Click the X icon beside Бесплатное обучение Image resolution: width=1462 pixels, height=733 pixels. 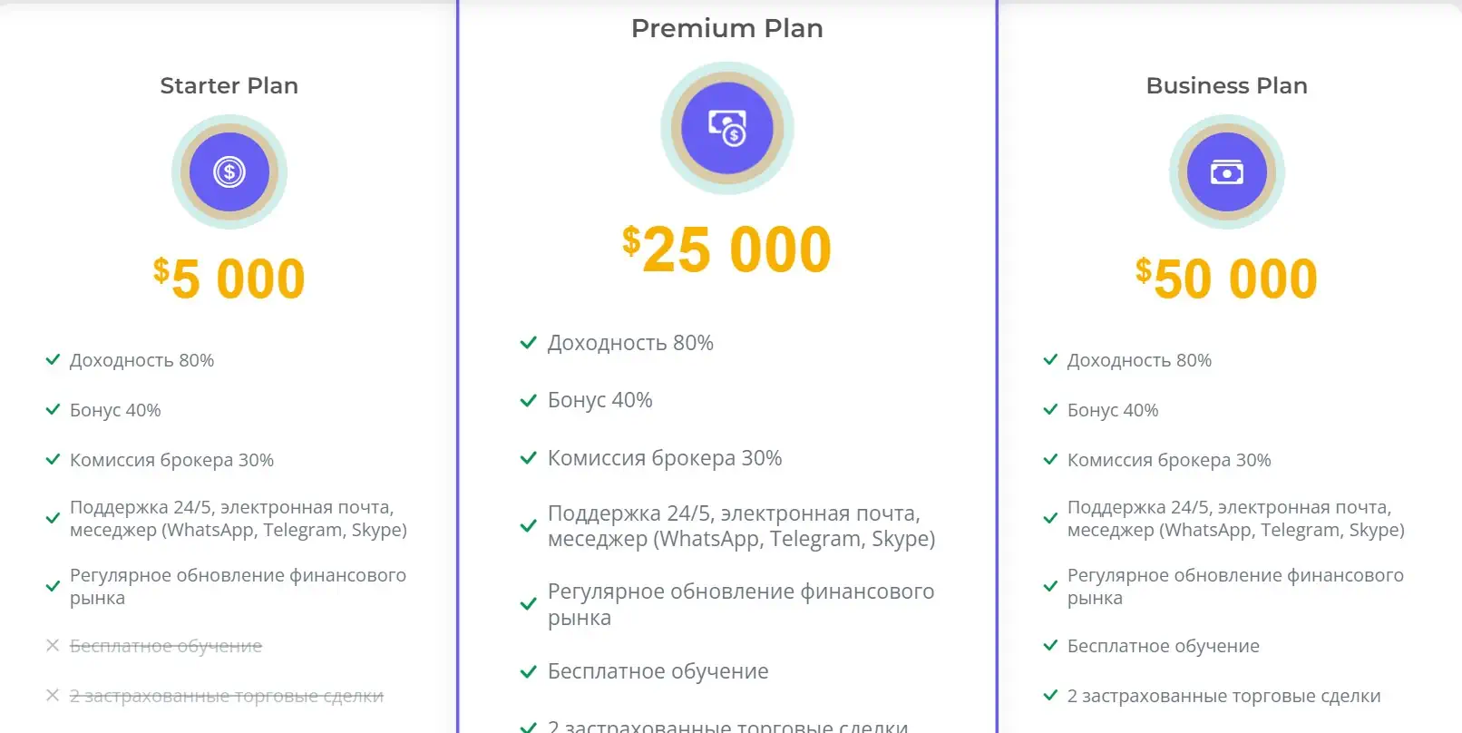tap(53, 645)
